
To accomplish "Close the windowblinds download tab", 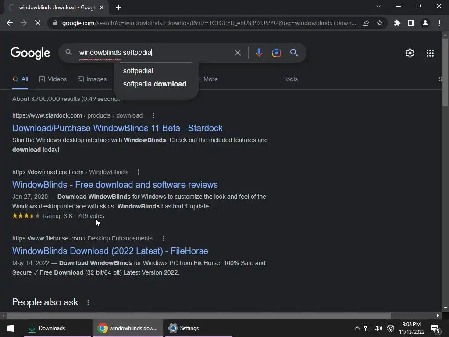I will pyautogui.click(x=102, y=7).
